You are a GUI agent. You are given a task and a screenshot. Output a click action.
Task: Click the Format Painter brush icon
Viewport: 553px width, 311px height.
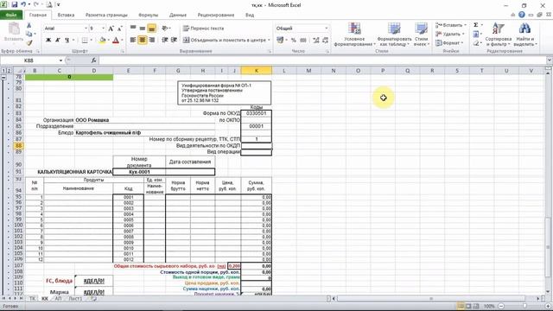(x=29, y=42)
